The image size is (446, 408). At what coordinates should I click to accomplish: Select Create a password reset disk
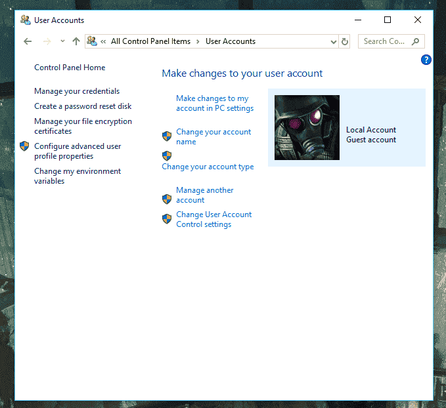(x=83, y=106)
